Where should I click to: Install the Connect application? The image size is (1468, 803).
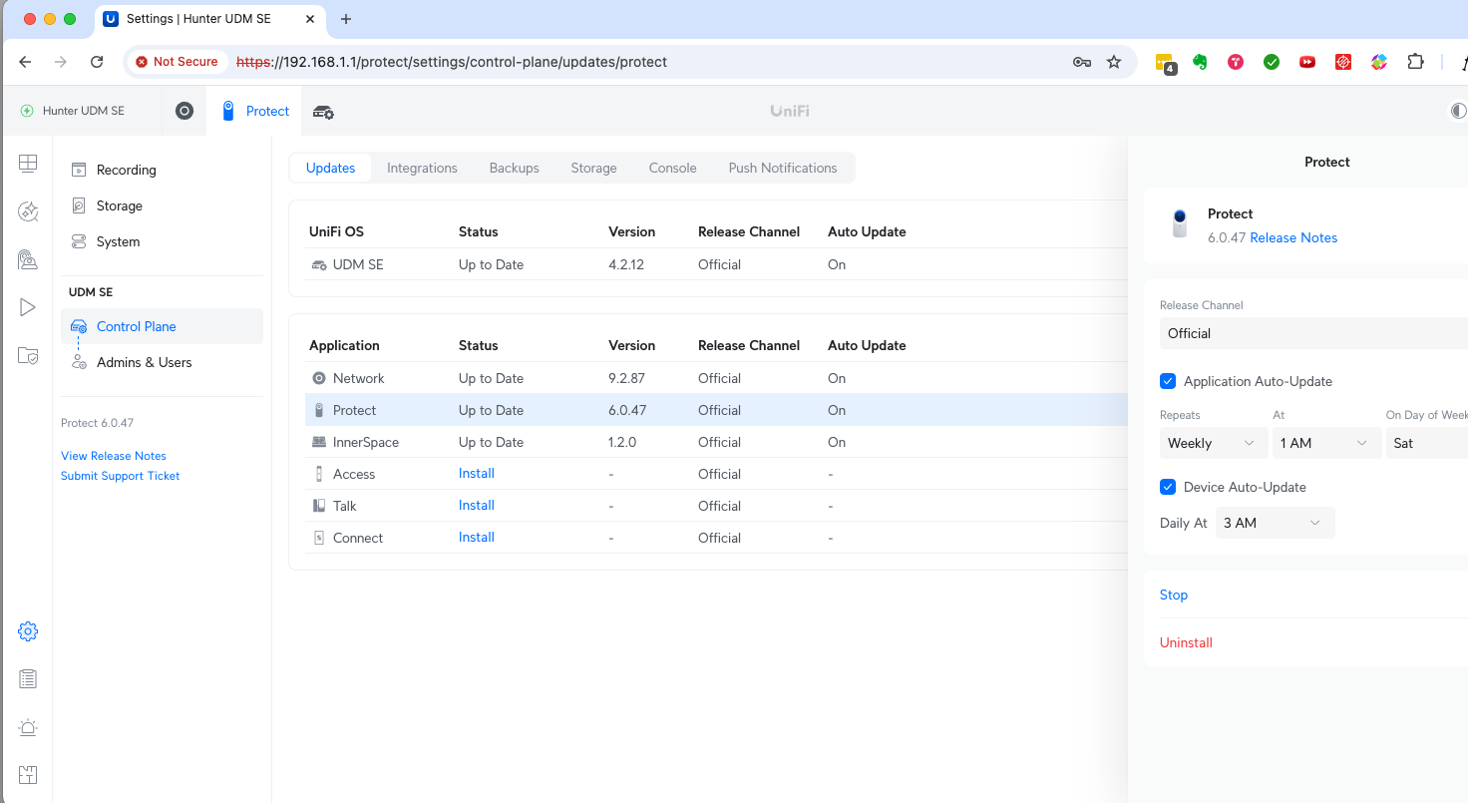click(x=477, y=537)
